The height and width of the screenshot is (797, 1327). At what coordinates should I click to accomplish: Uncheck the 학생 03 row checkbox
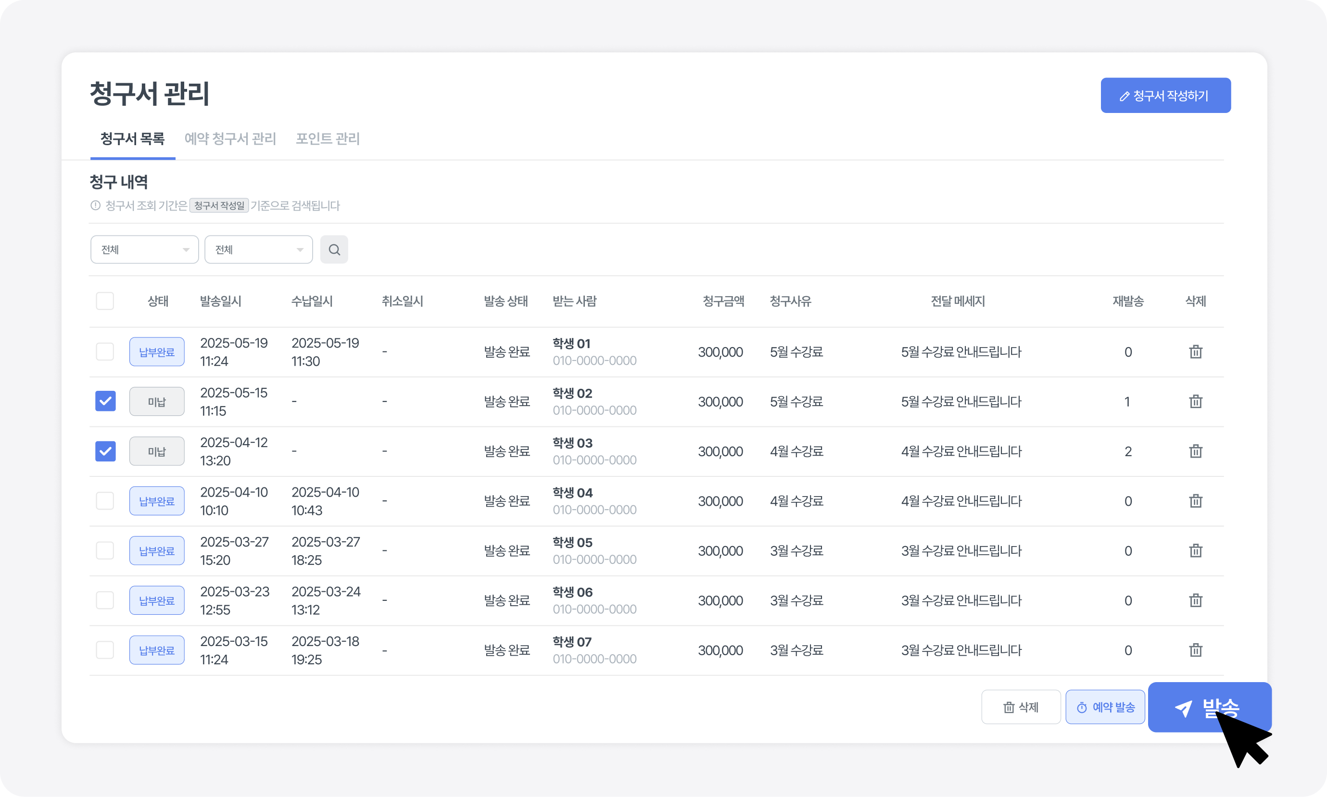[x=105, y=451]
